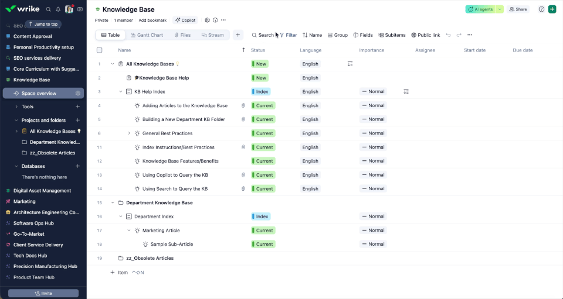Click Add bookmark link
The height and width of the screenshot is (299, 563).
point(152,20)
